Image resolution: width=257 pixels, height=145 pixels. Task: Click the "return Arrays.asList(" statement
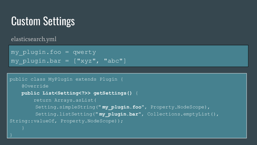(63, 100)
